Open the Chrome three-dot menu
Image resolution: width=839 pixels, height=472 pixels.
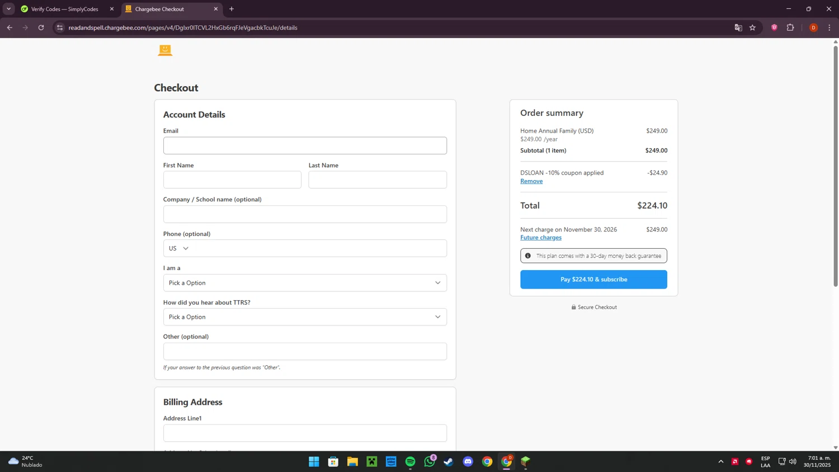tap(829, 27)
